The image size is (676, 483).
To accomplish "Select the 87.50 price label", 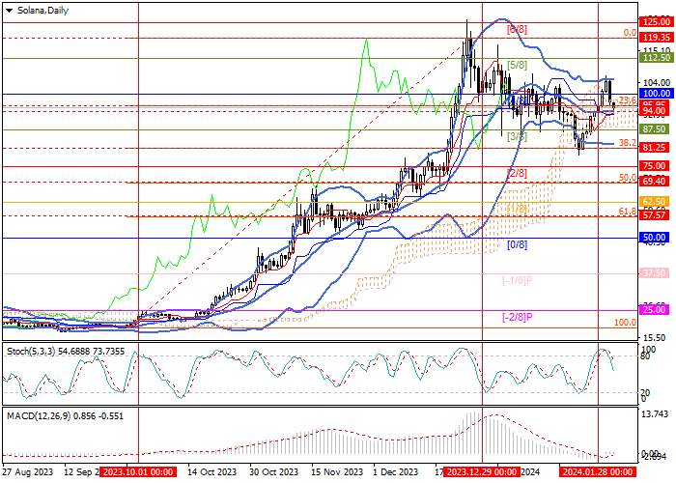I will (x=654, y=129).
